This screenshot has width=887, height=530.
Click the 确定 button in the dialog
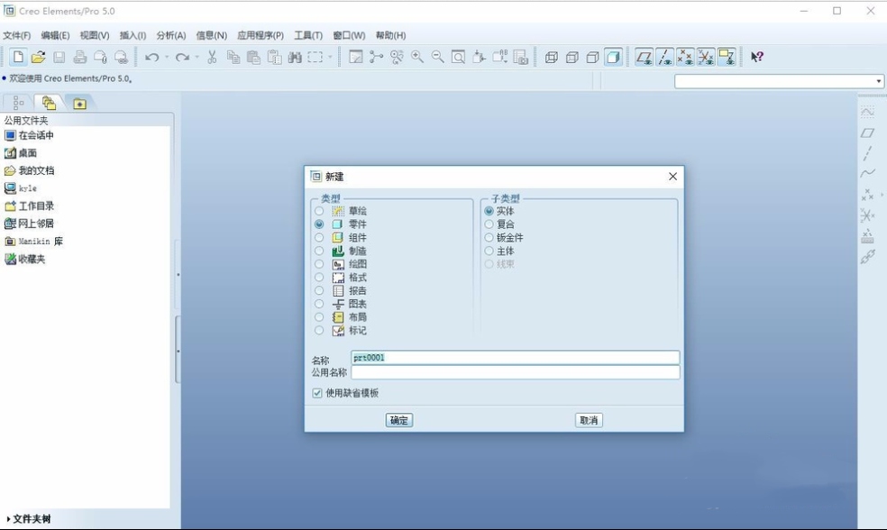[x=398, y=420]
